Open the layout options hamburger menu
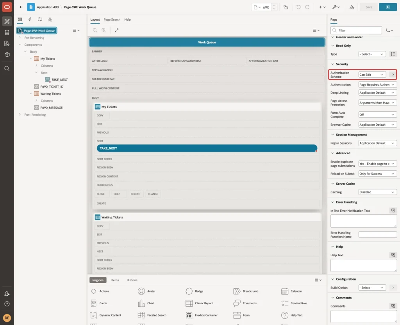 coord(316,30)
